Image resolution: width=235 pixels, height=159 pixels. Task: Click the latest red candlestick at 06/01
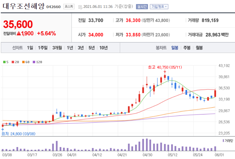point(215,93)
